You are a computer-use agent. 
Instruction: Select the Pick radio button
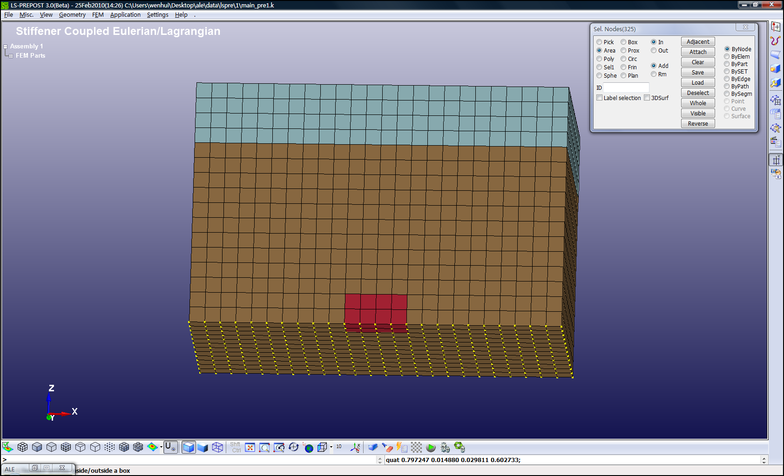(600, 42)
